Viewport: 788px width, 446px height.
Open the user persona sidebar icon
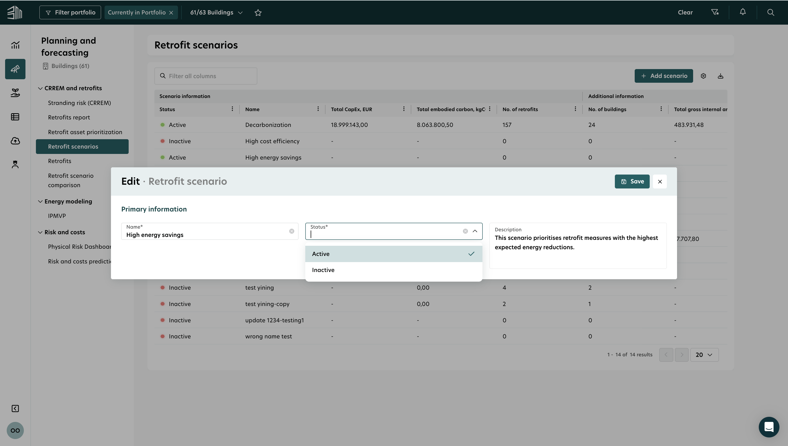click(15, 164)
